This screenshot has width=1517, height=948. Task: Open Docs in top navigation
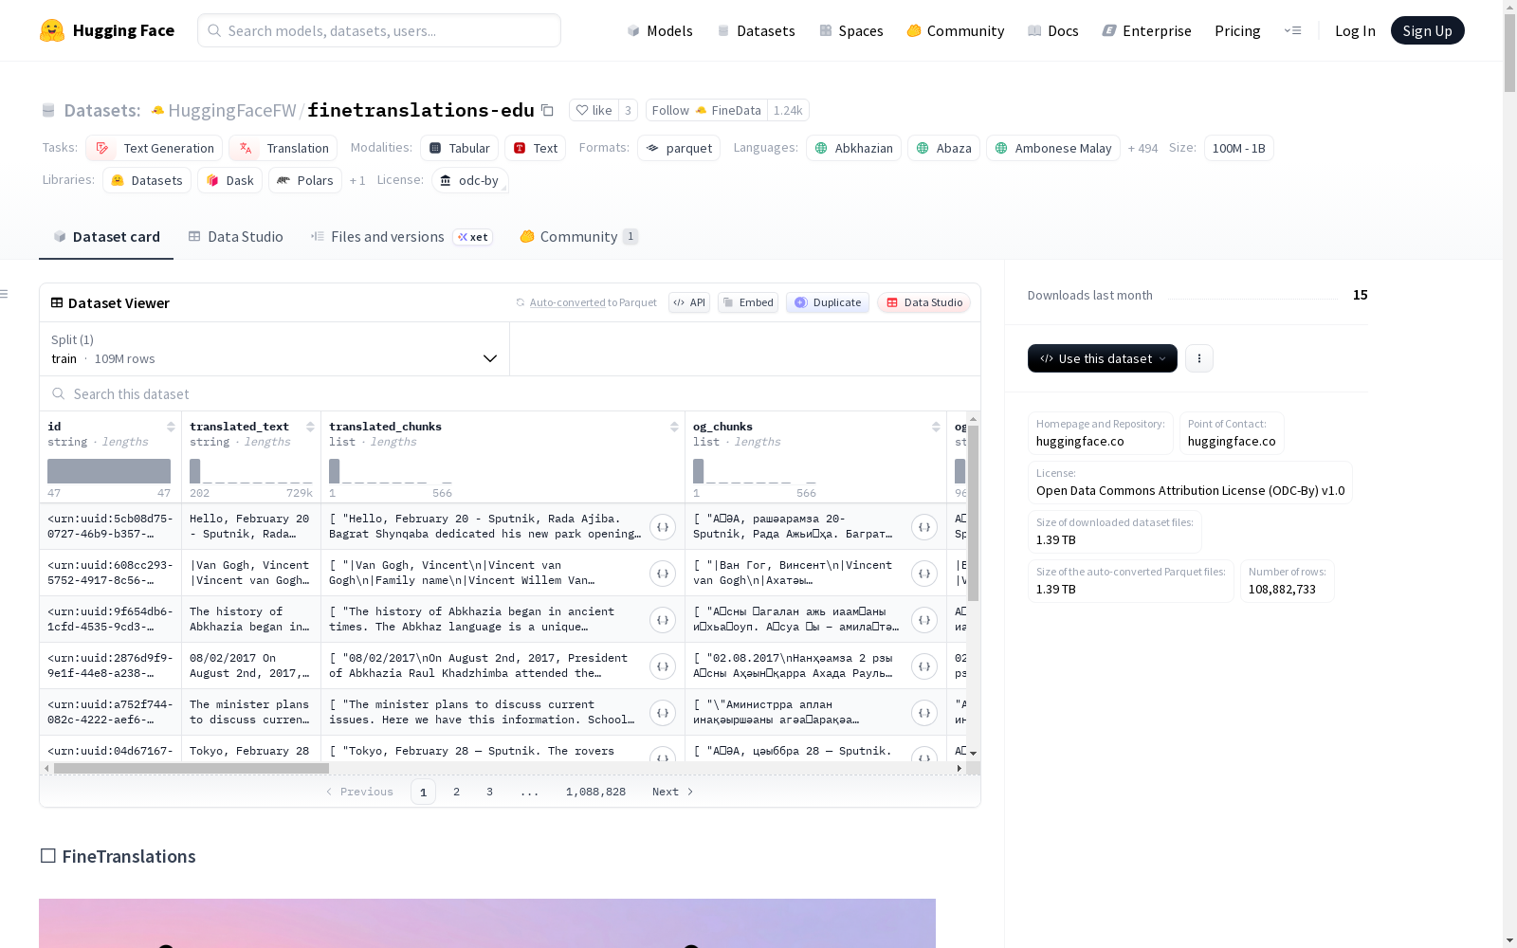tap(1053, 30)
